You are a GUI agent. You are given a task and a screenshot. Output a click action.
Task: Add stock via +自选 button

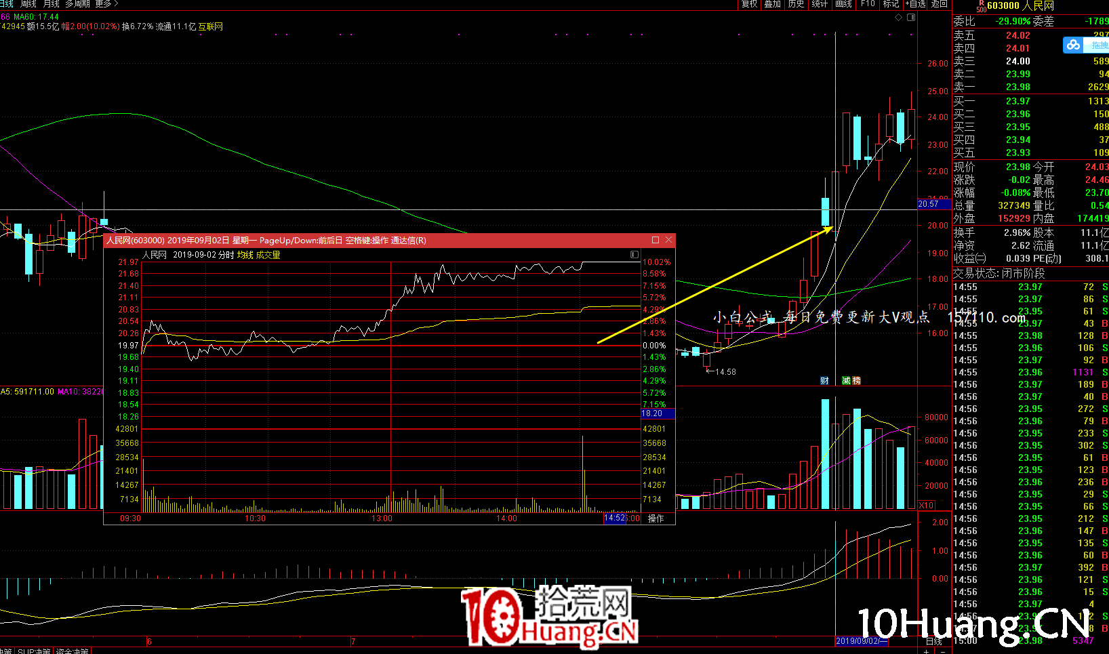tap(916, 4)
